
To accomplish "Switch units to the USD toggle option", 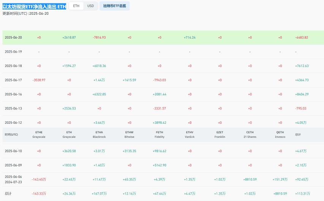I will click(90, 6).
